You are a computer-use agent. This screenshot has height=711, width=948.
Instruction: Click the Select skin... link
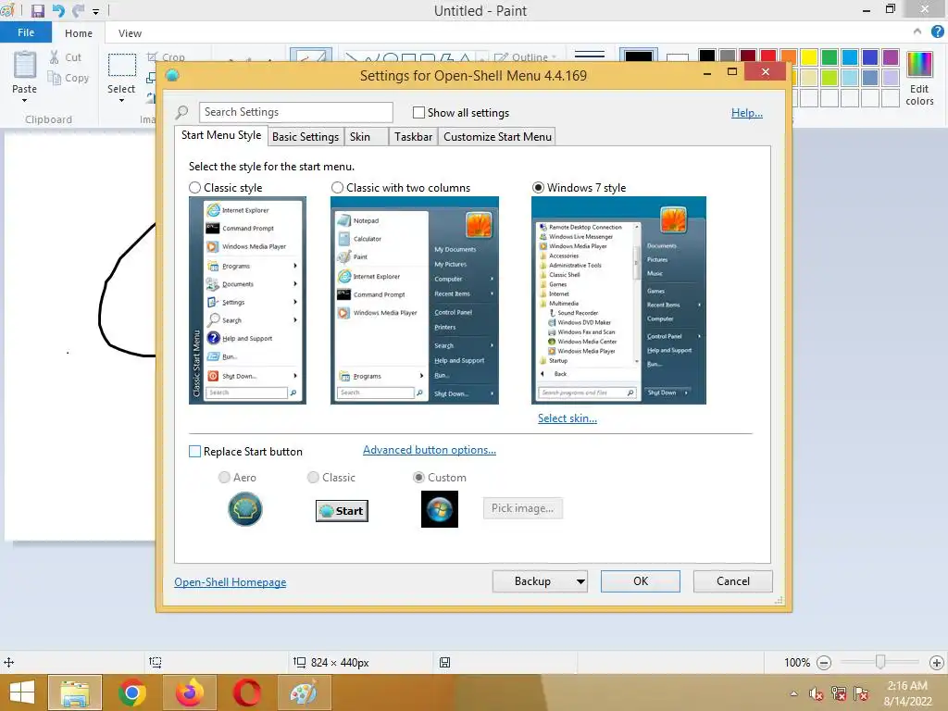point(568,418)
